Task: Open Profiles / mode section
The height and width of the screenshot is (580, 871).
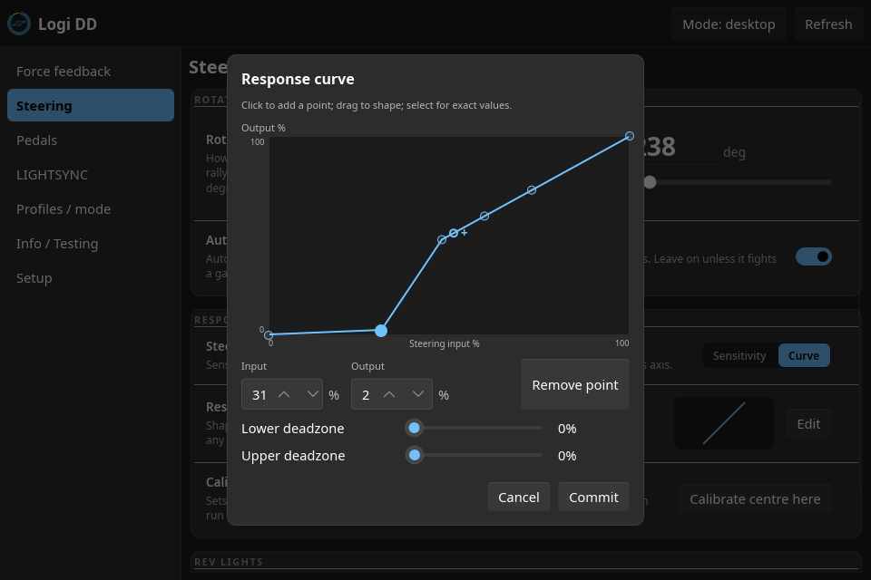Action: coord(91,208)
